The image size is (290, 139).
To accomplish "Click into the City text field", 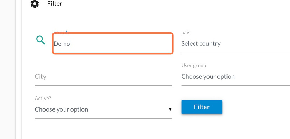I will tap(103, 77).
